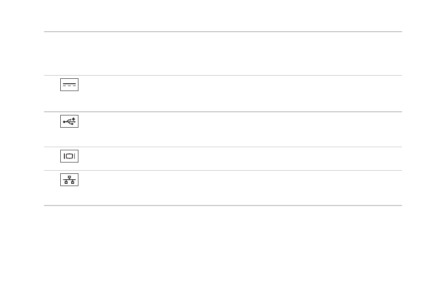Select the empty row beside network icon
This screenshot has height=306, width=432.
coord(240,188)
